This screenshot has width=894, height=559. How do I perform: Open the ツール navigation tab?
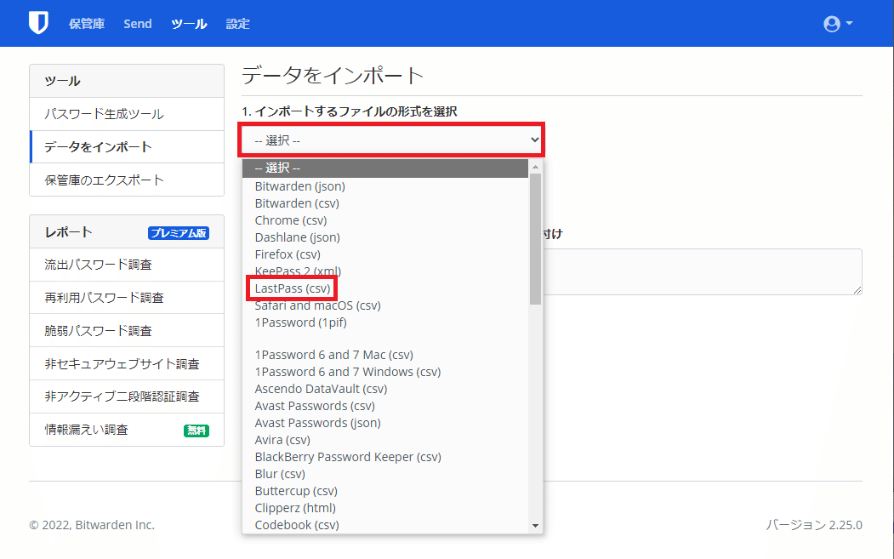point(189,24)
